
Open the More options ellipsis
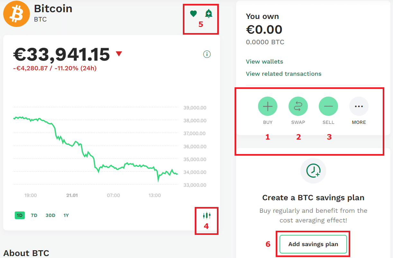tap(359, 106)
